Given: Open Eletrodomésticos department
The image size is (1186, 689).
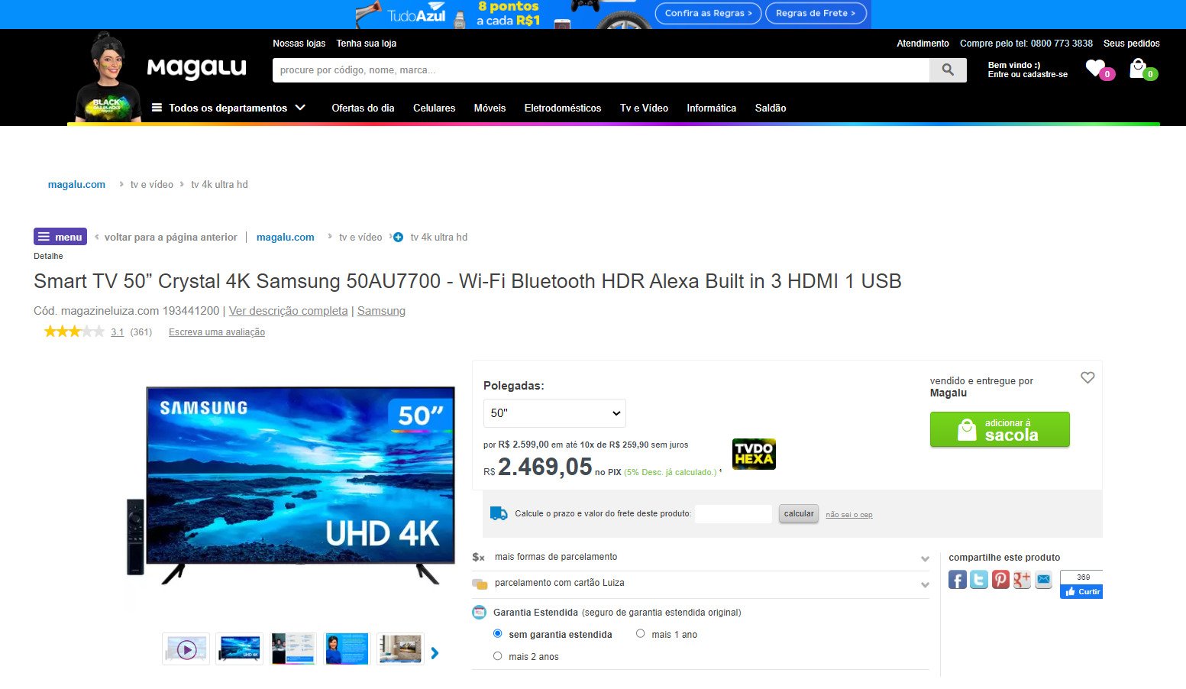Looking at the screenshot, I should 563,108.
